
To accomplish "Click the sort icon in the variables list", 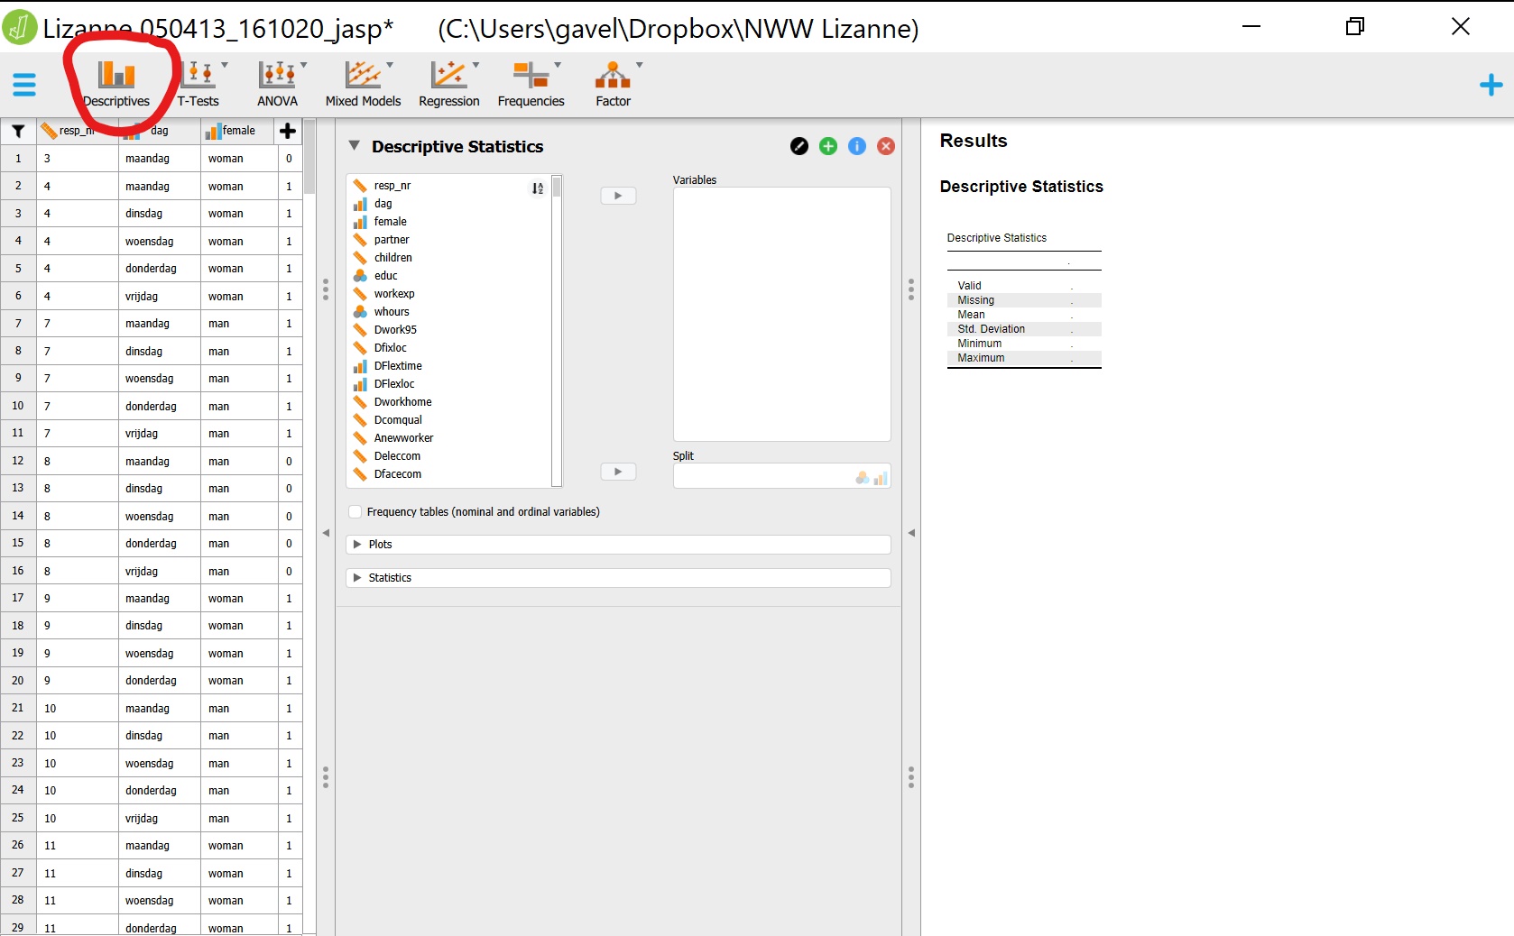I will point(537,188).
